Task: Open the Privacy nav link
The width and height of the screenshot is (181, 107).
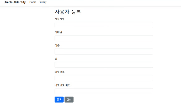Action: [x=42, y=2]
